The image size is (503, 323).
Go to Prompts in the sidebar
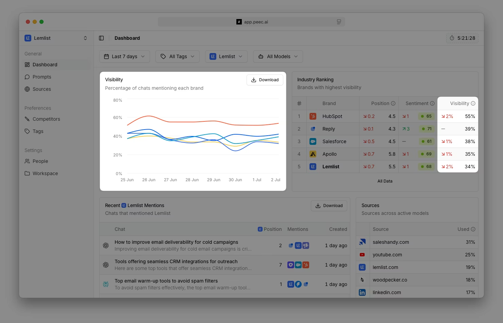42,77
